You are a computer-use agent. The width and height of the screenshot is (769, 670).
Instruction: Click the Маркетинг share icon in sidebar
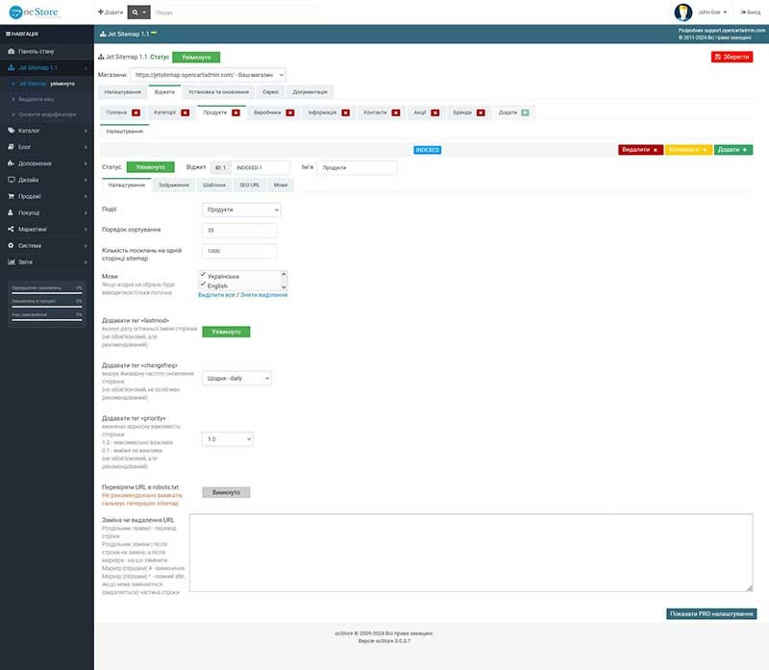(11, 229)
